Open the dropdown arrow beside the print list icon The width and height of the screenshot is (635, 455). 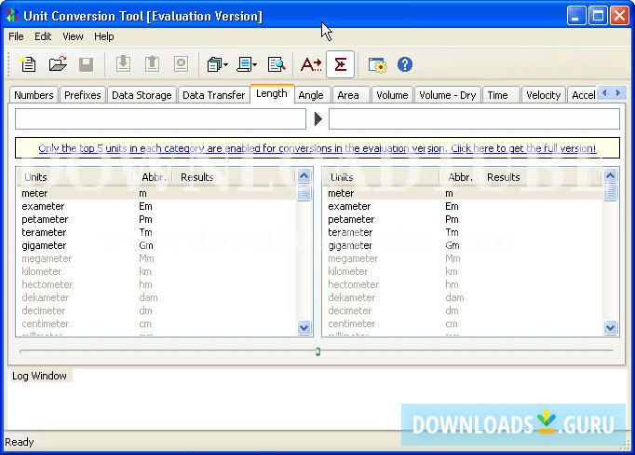pos(255,65)
